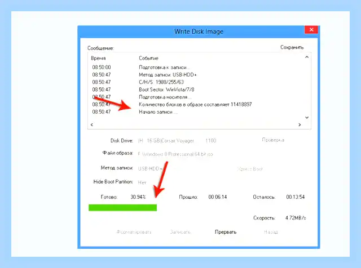The width and height of the screenshot is (361, 268).
Task: Select log row 'Начало записи ...'
Action: (199, 112)
